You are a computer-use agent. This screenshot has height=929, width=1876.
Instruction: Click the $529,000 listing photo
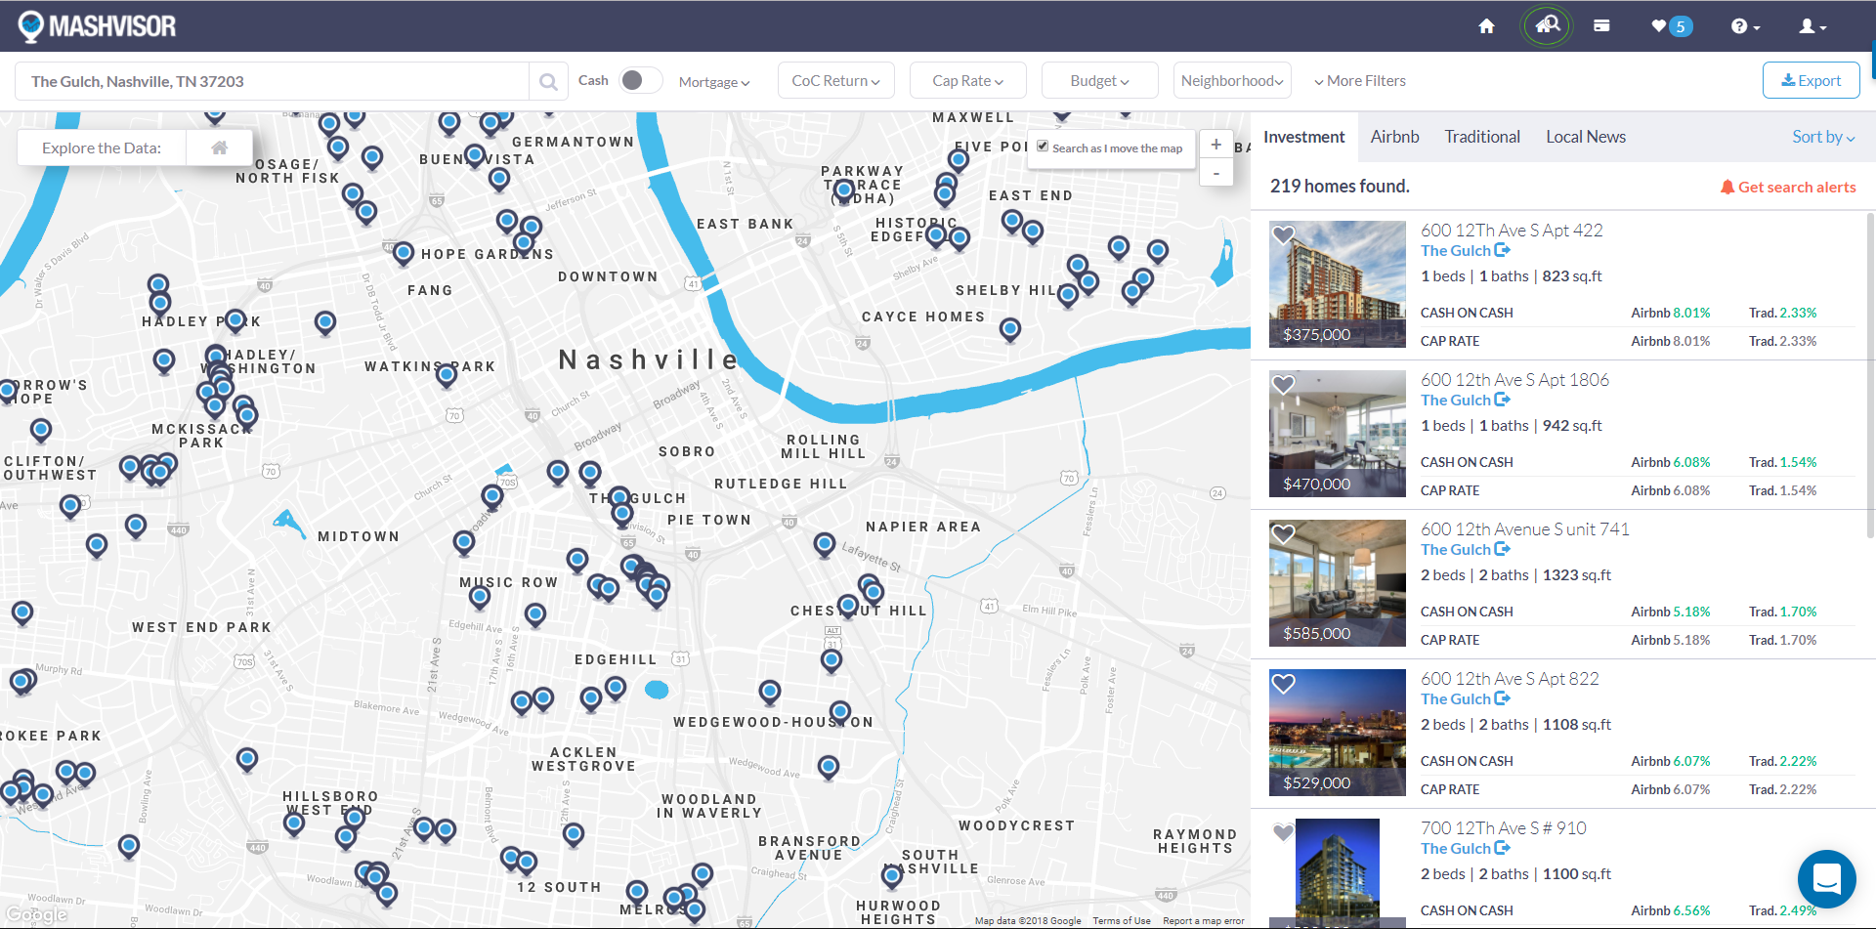1337,733
